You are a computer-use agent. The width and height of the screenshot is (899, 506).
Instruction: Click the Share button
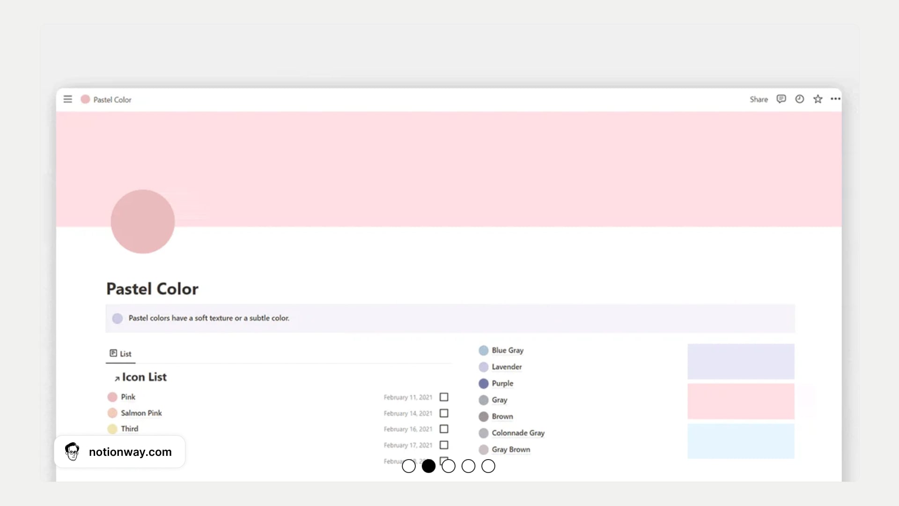[x=759, y=99]
